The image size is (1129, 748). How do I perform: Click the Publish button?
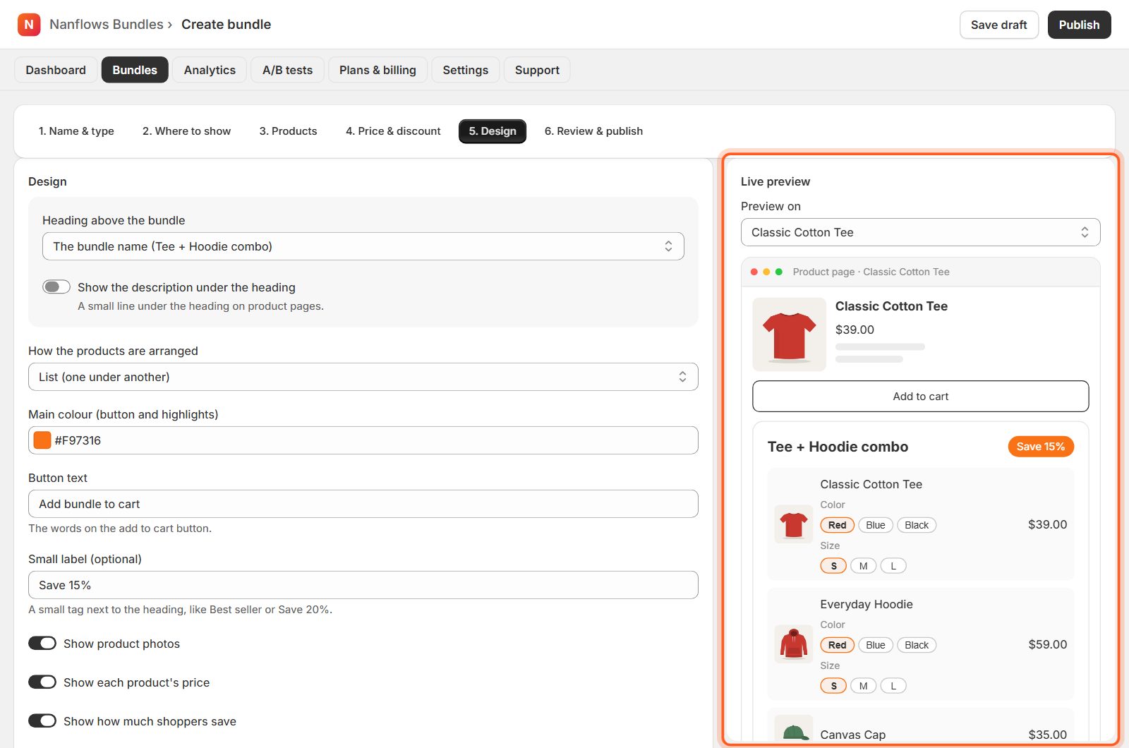pyautogui.click(x=1079, y=25)
